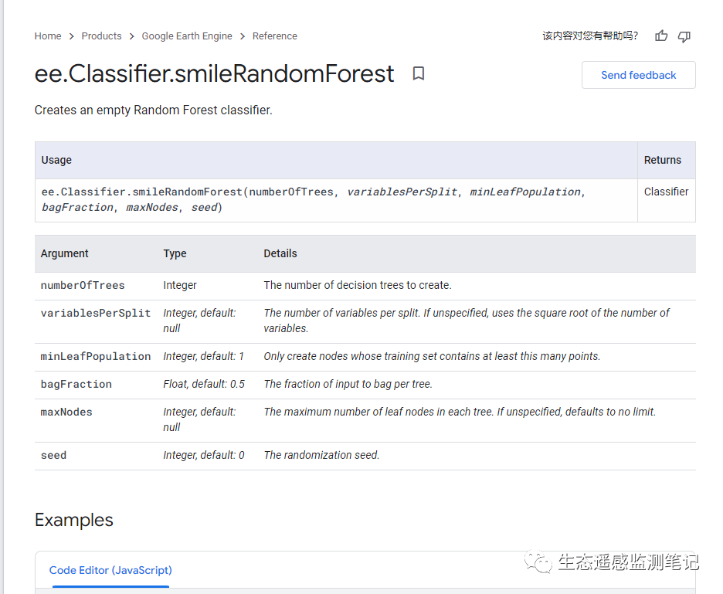This screenshot has height=594, width=723.
Task: Open Google Earth Engine breadcrumb
Action: click(187, 36)
